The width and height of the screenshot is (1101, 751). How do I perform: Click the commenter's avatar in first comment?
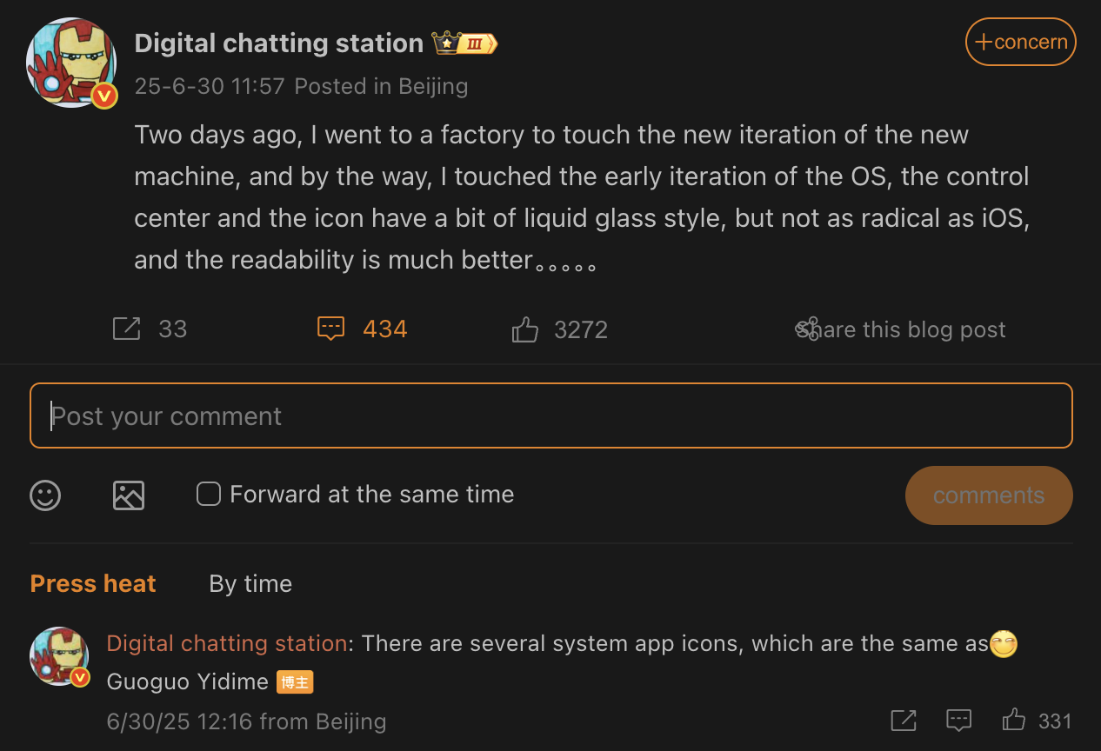pyautogui.click(x=60, y=656)
